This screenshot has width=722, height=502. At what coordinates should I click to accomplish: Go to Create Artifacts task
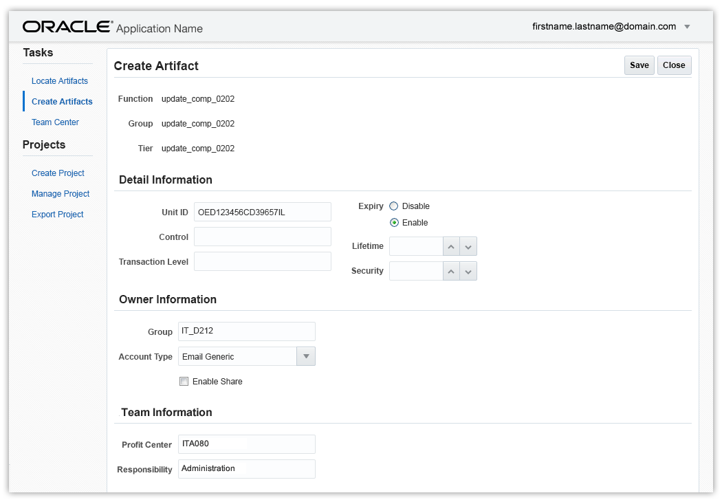62,102
